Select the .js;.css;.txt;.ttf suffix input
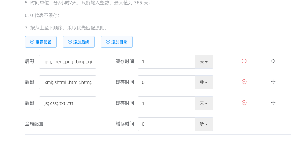Image resolution: width=298 pixels, height=143 pixels. click(67, 103)
